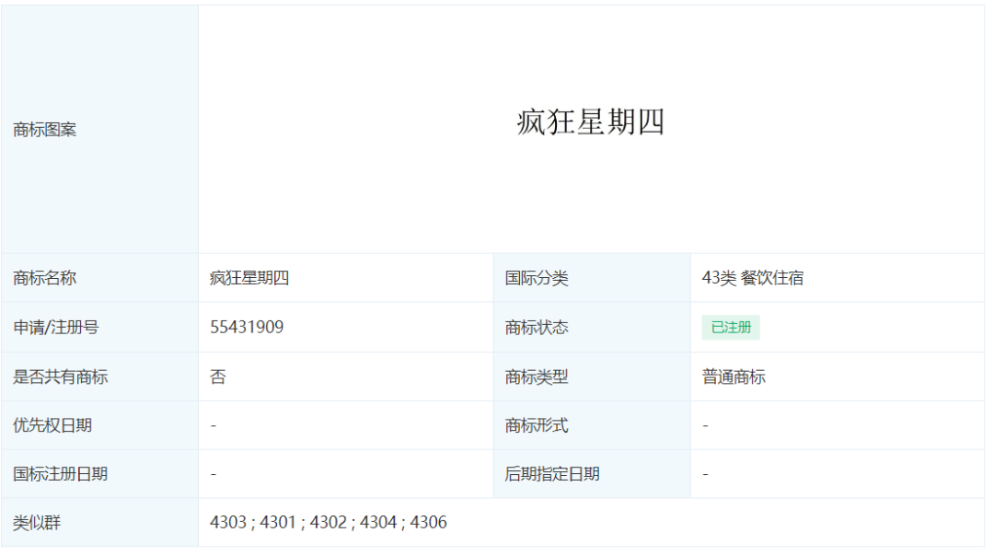The height and width of the screenshot is (556, 994).
Task: Select the 后期指定日期 label
Action: tap(552, 474)
